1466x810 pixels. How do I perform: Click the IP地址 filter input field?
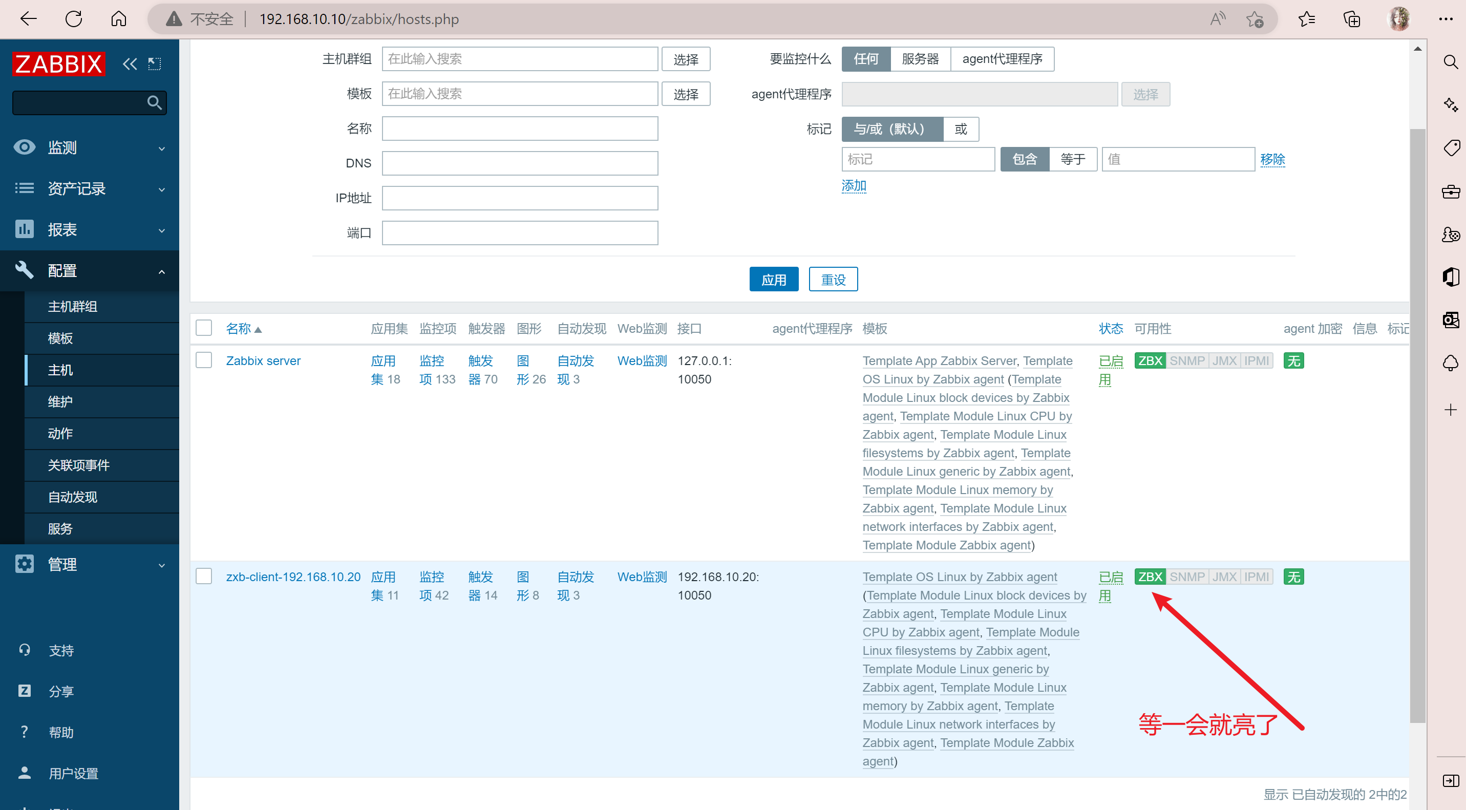pyautogui.click(x=520, y=198)
